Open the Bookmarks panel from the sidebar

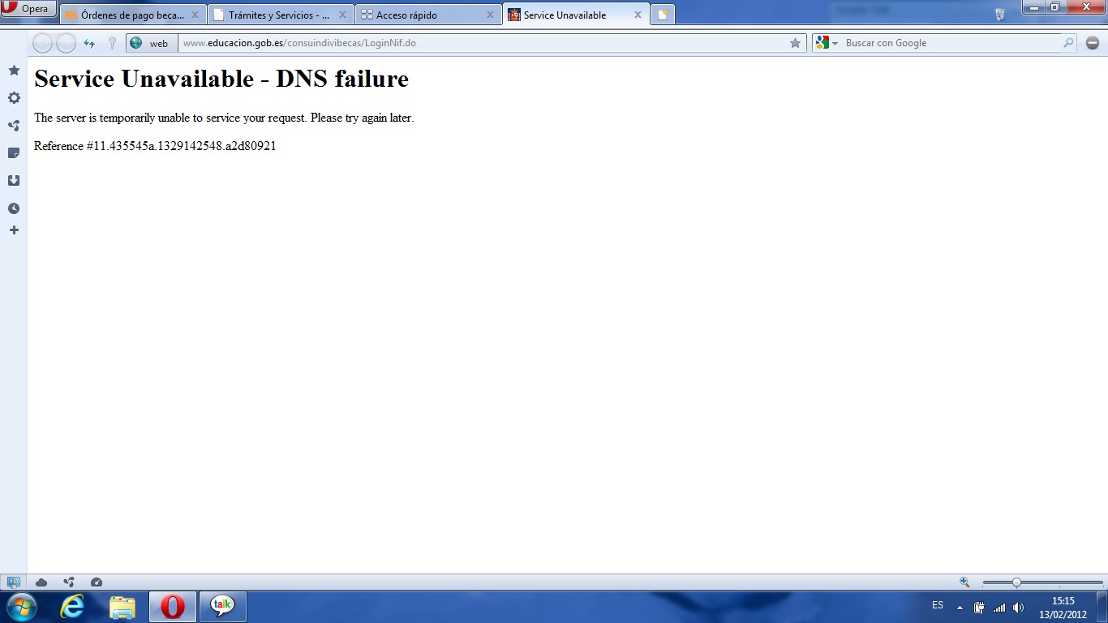click(14, 71)
